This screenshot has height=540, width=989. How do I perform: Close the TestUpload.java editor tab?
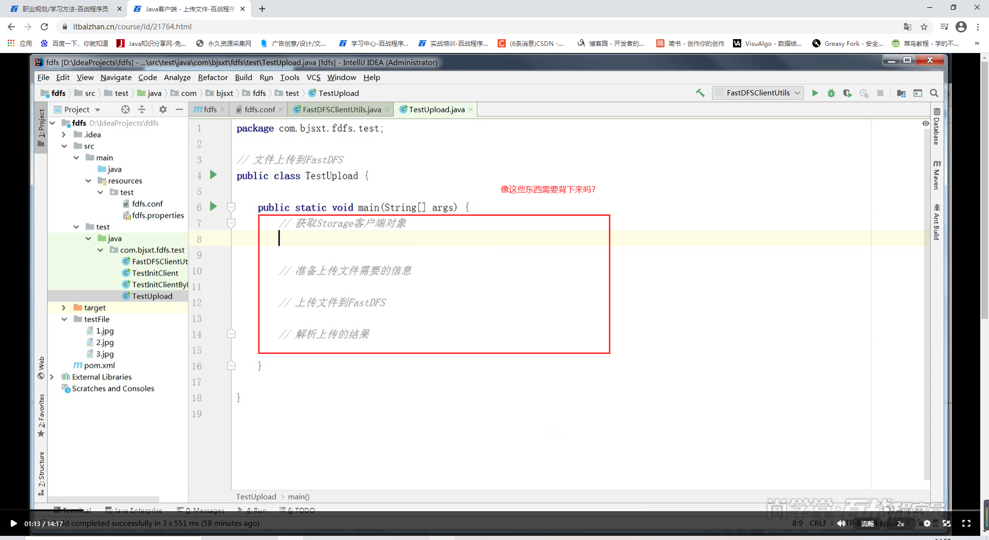[471, 109]
